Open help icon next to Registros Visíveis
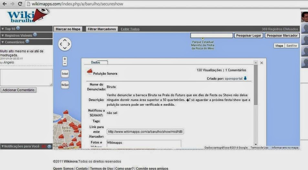 click(x=35, y=35)
